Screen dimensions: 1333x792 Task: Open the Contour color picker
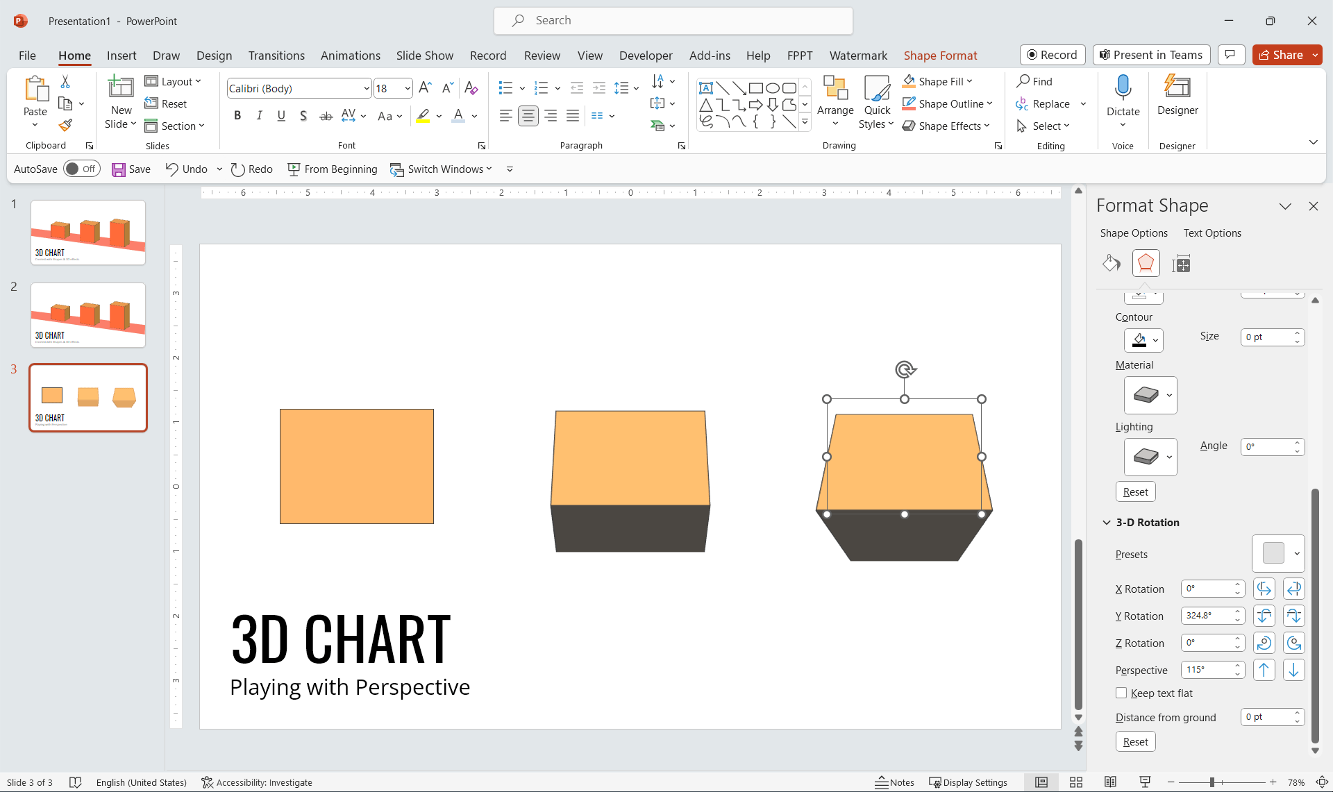click(1144, 340)
